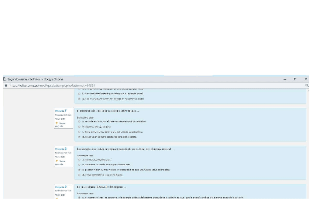Click the lock icon in address bar
The height and width of the screenshot is (221, 313).
pyautogui.click(x=4, y=85)
